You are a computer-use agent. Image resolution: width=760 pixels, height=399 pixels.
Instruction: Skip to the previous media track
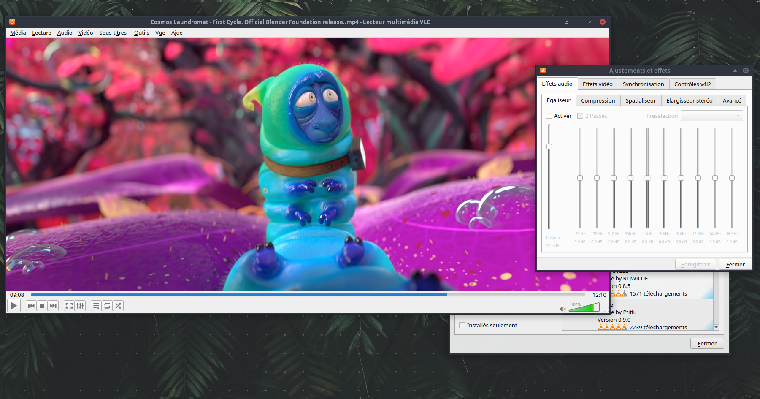[31, 306]
